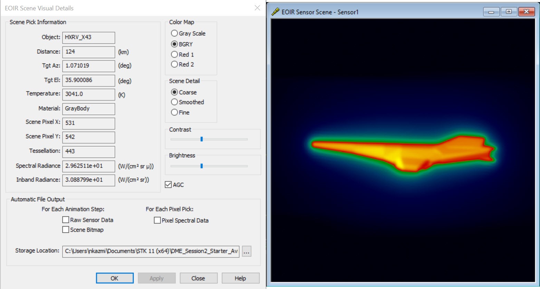540x289 pixels.
Task: Enable Scene Bitmap output
Action: [66, 230]
